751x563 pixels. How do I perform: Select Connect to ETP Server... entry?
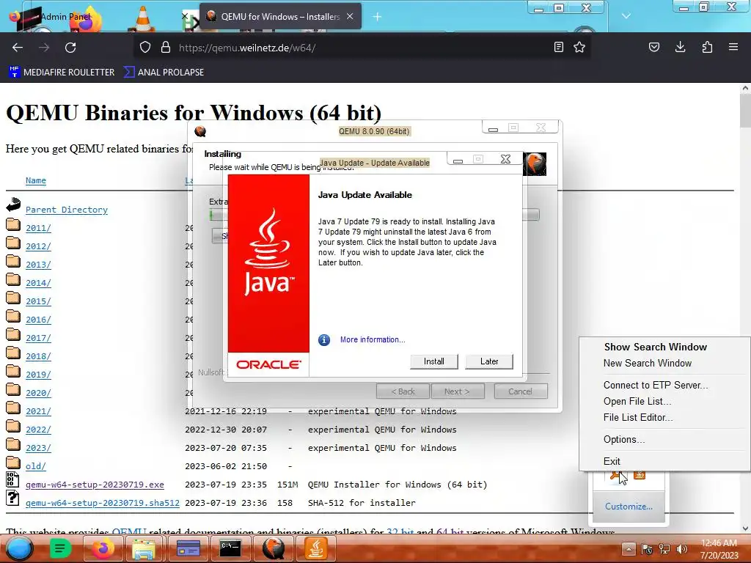click(656, 386)
